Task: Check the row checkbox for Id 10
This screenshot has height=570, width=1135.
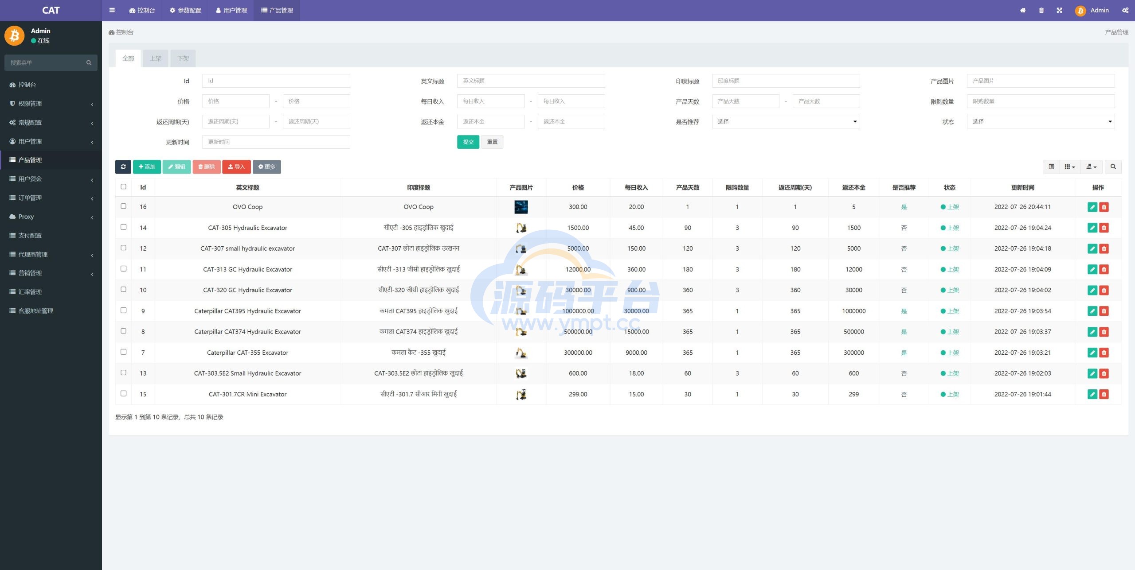Action: (123, 289)
